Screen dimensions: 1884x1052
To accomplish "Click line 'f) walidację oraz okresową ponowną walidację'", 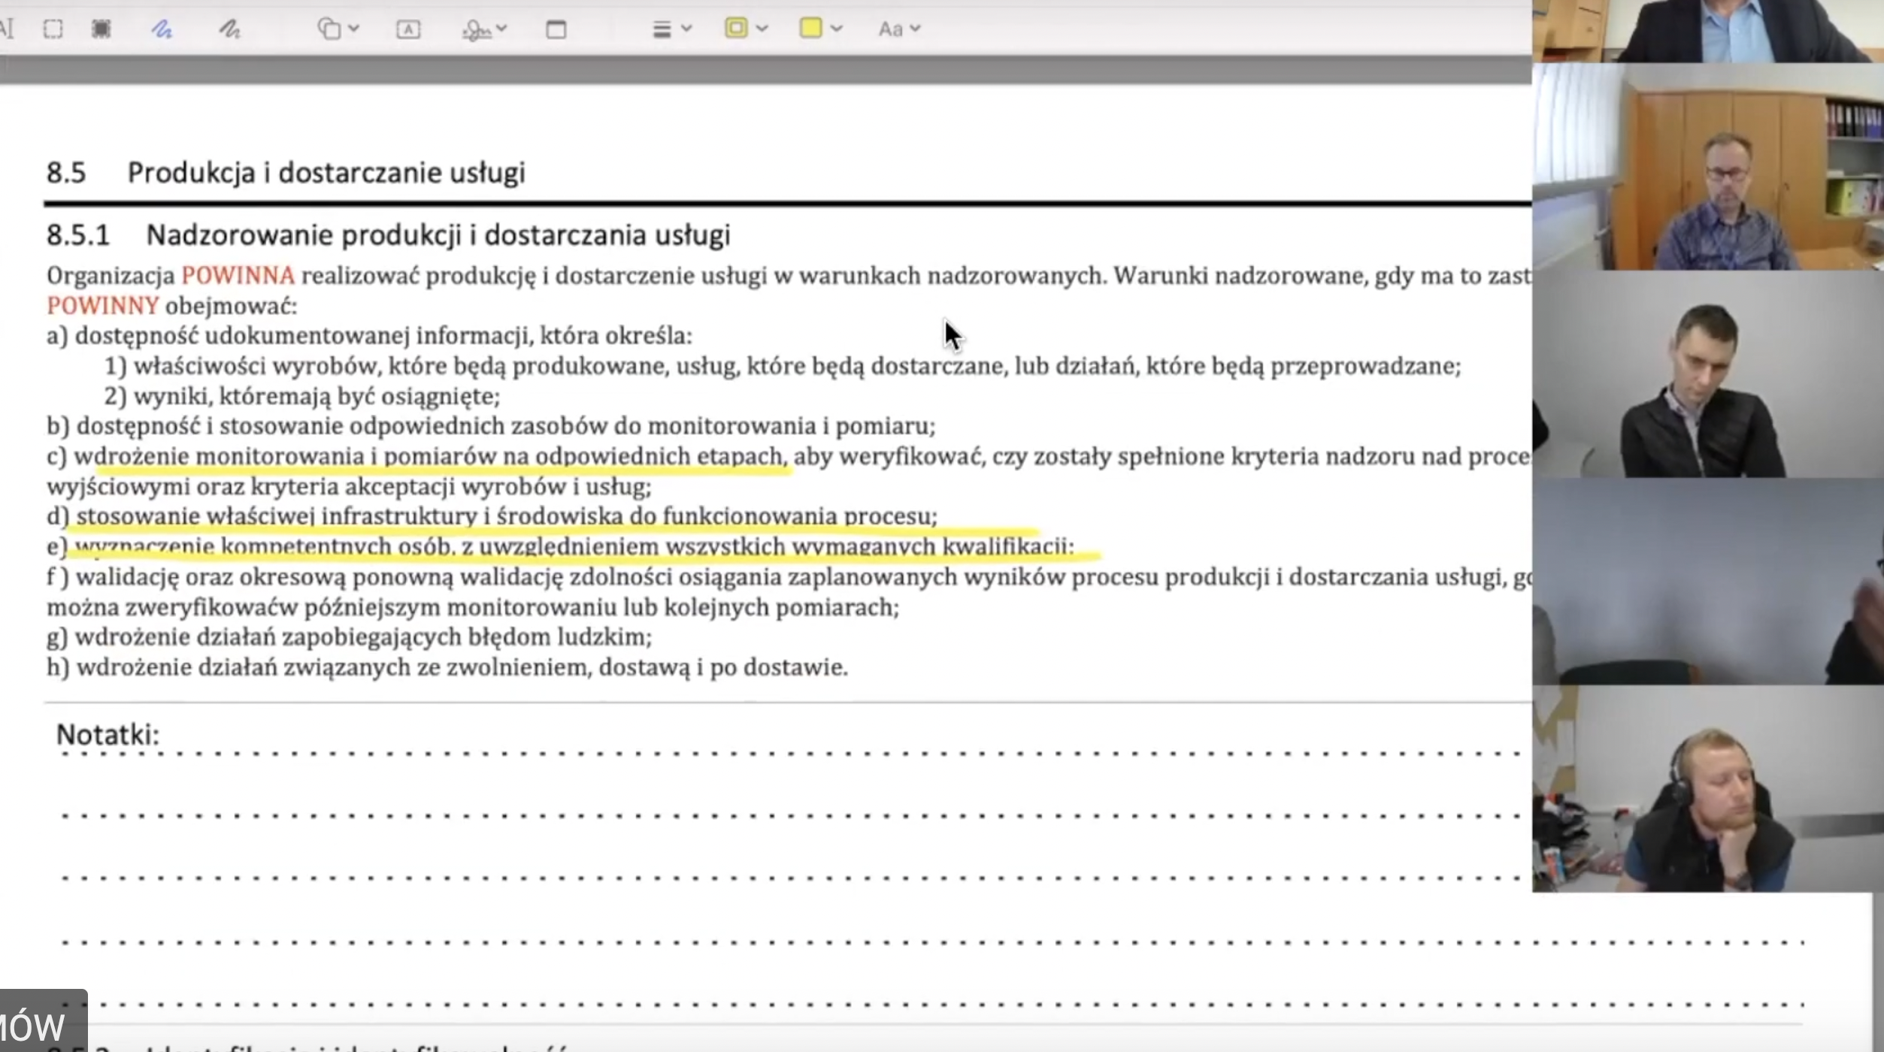I will (x=789, y=577).
